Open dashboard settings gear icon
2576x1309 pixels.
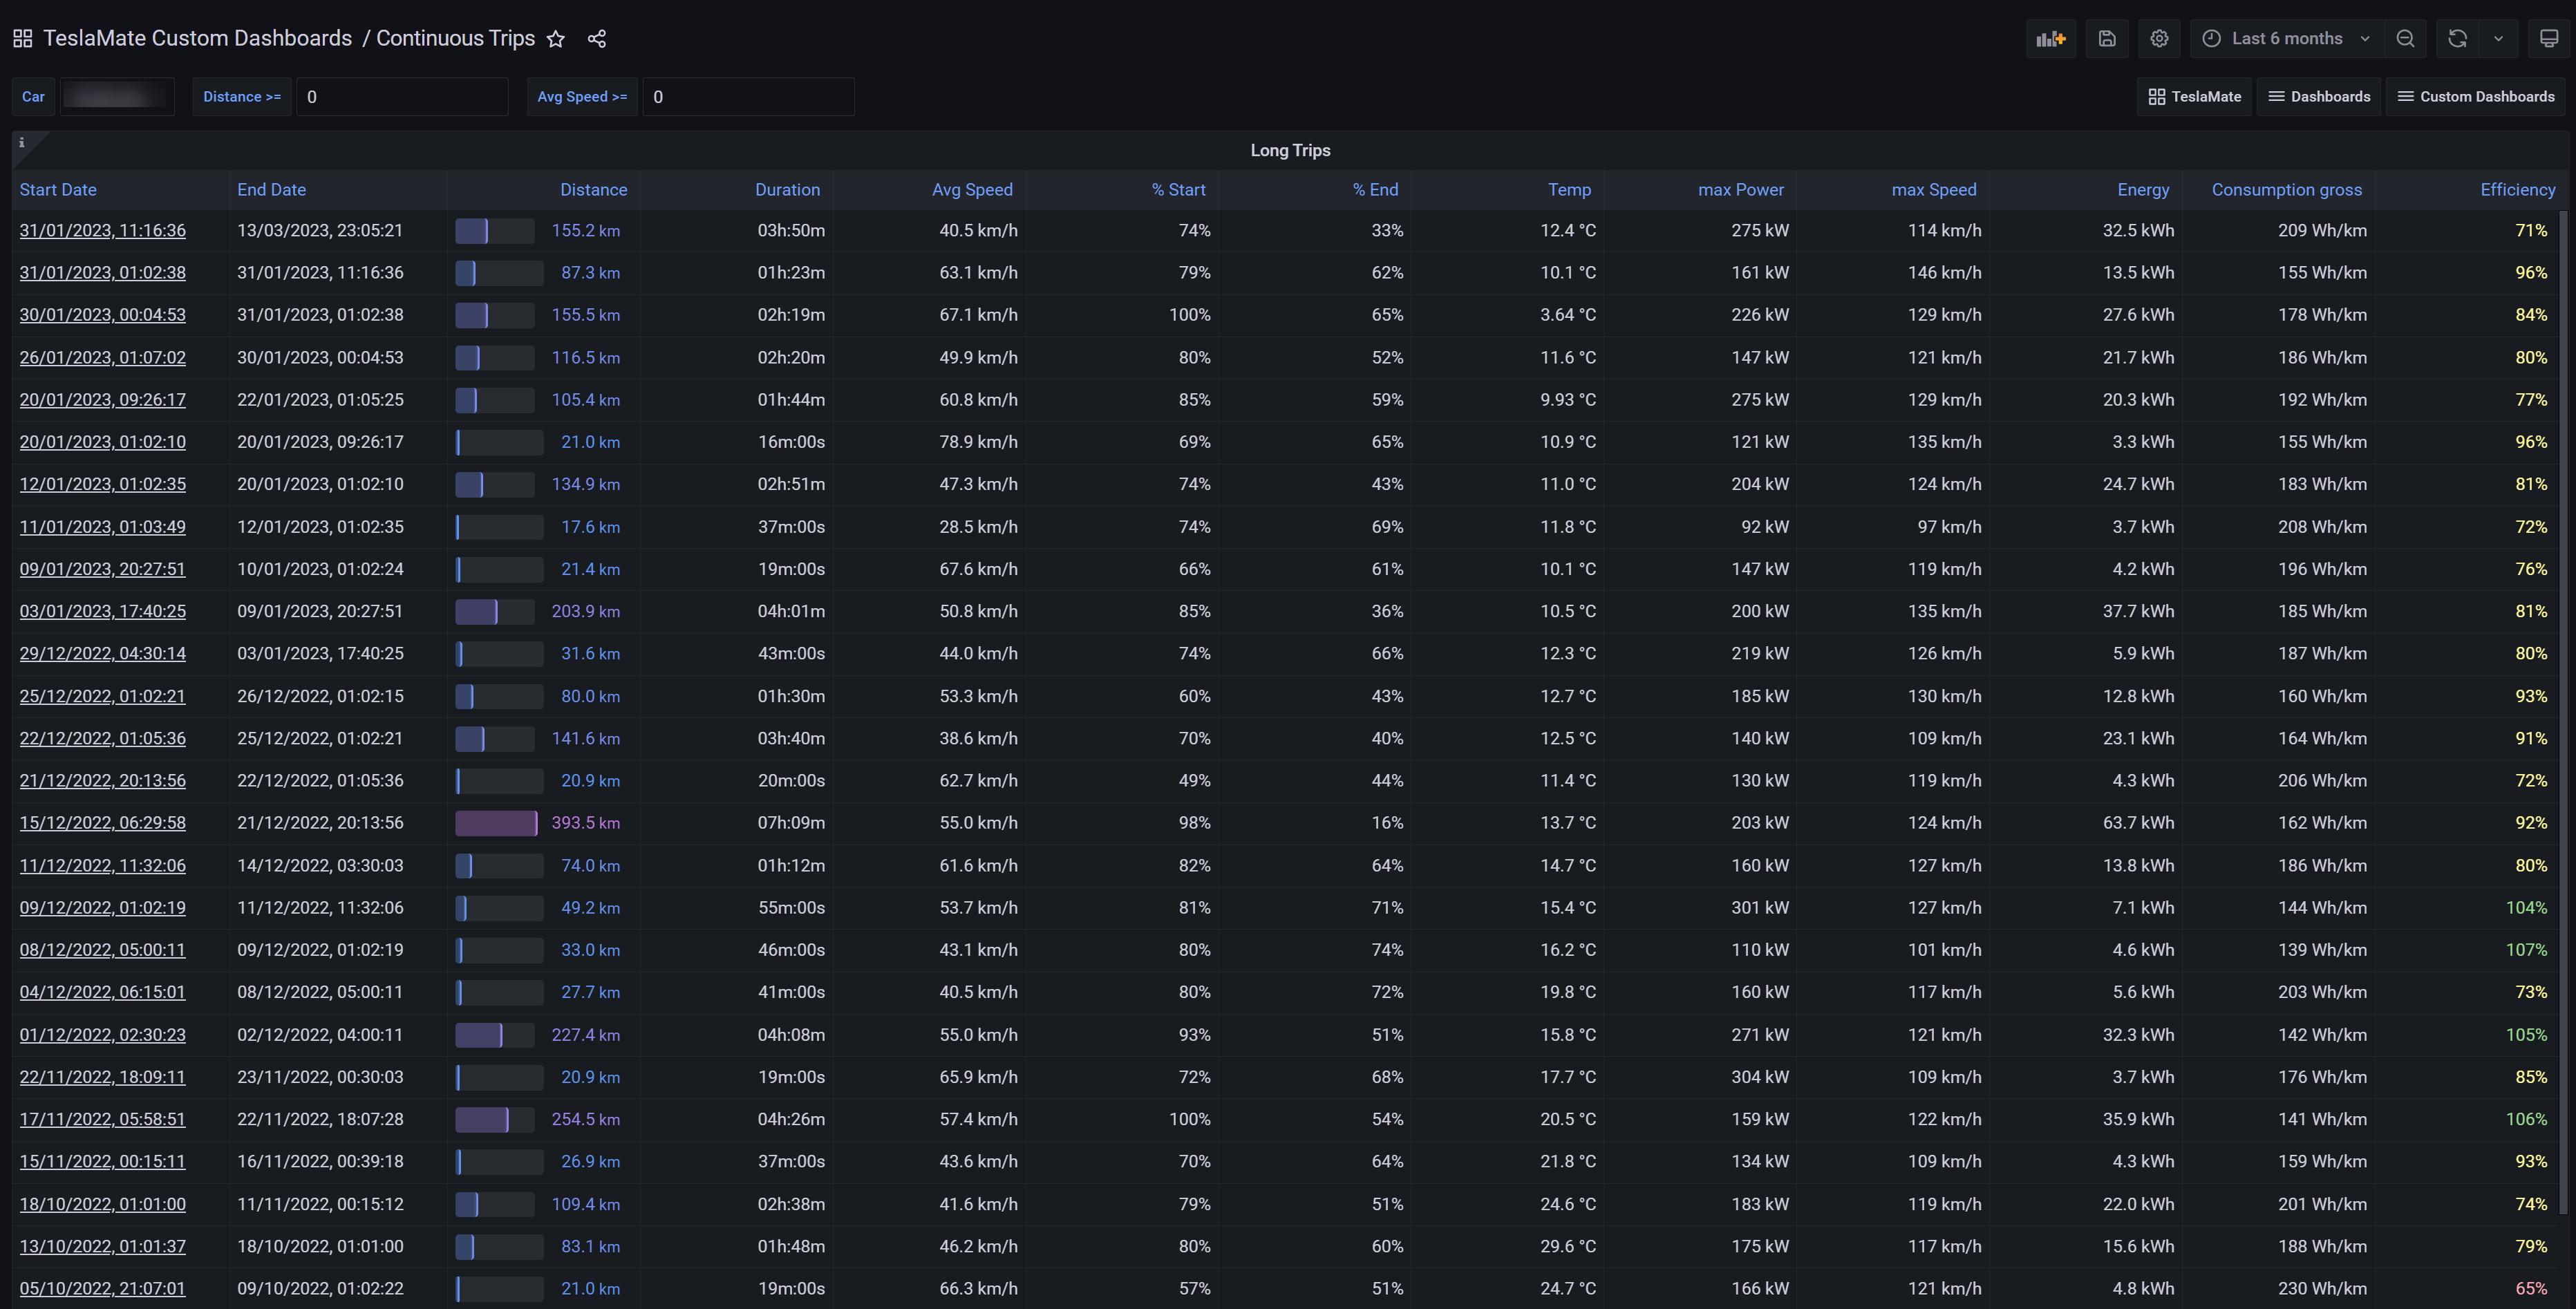(2159, 38)
